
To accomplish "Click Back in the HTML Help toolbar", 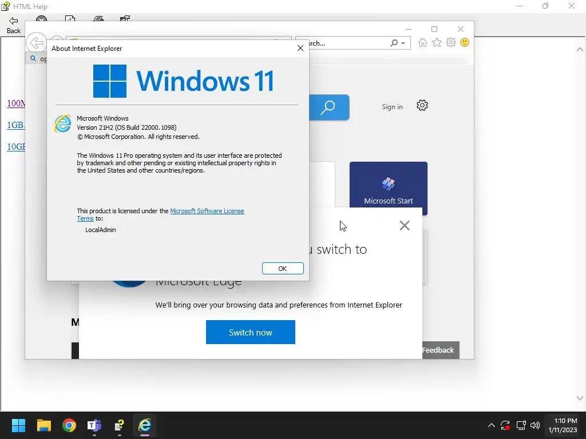I will (14, 25).
